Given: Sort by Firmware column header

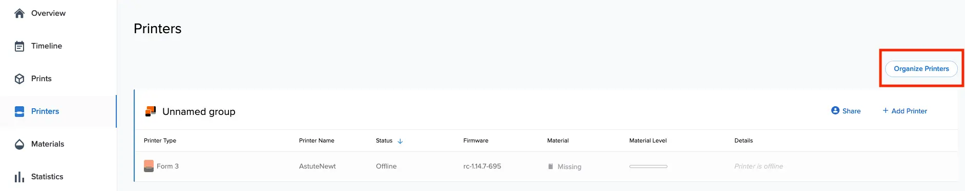Looking at the screenshot, I should 476,140.
